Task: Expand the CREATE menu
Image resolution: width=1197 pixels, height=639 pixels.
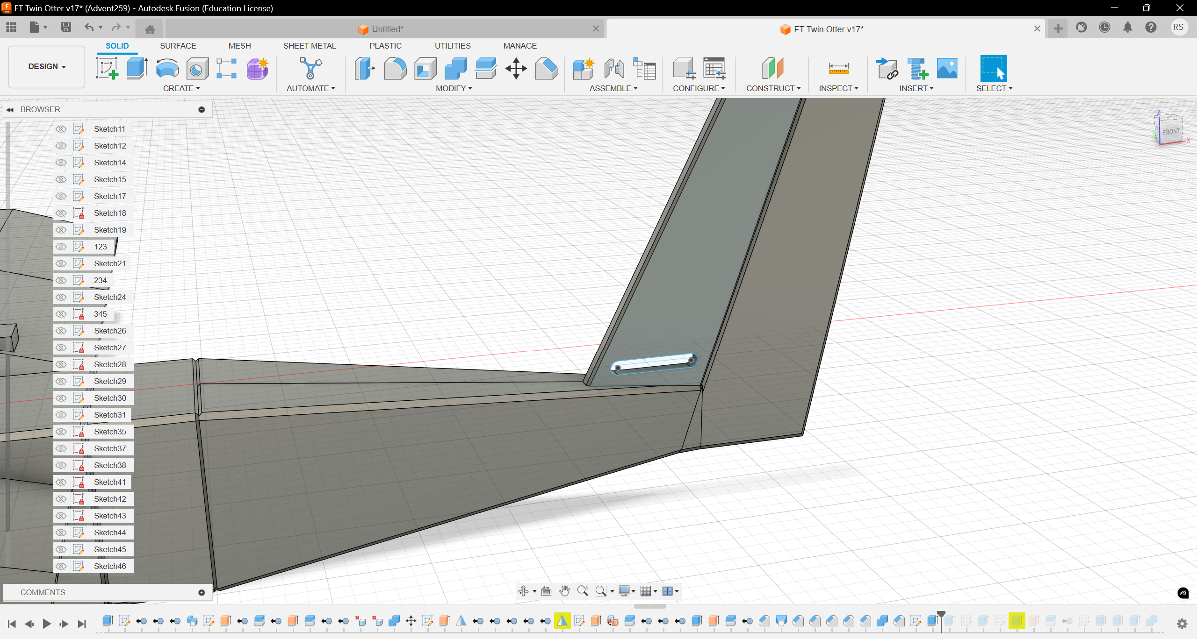Action: pos(181,88)
